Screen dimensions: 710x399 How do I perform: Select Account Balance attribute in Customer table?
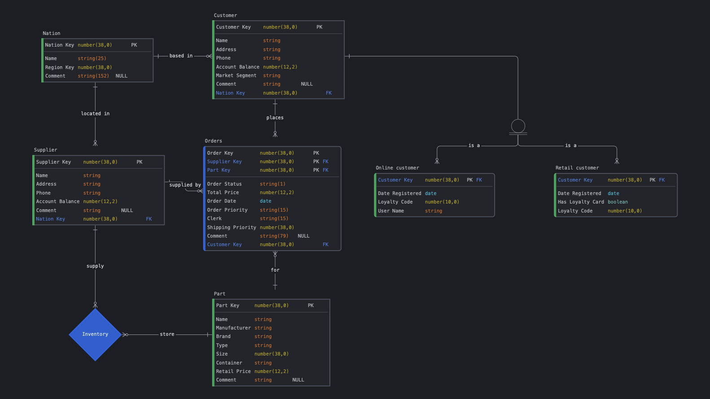click(x=279, y=67)
